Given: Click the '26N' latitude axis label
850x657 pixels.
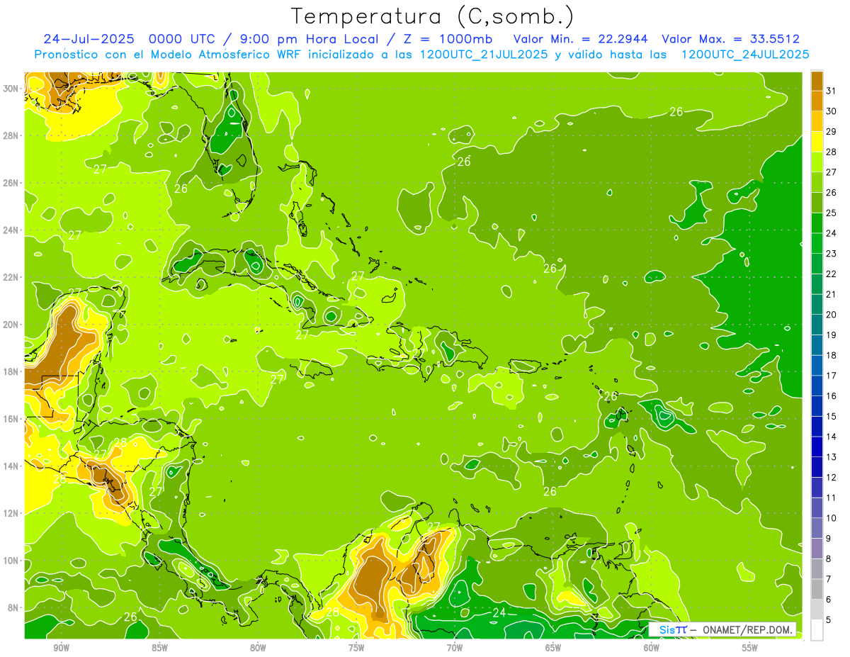Looking at the screenshot, I should coord(12,183).
